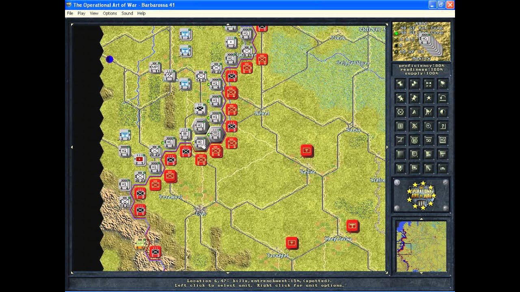Click the starburst X button beside zoom
Image resolution: width=520 pixels, height=292 pixels.
coord(414,126)
